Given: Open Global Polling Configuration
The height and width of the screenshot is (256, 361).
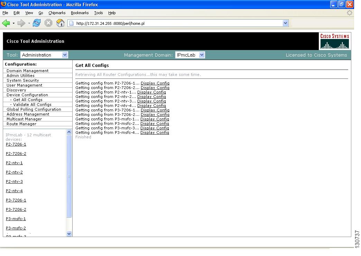Looking at the screenshot, I should tap(34, 109).
